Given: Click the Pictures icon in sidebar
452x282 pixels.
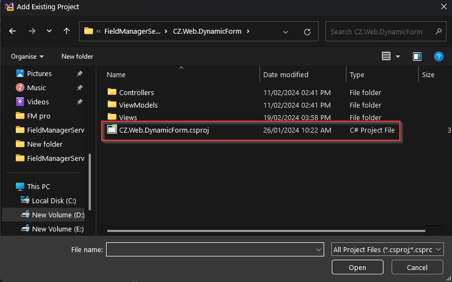Looking at the screenshot, I should point(20,73).
